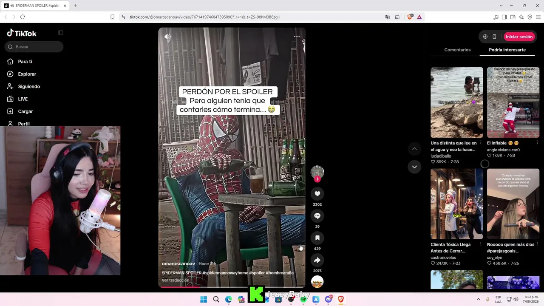This screenshot has height=306, width=544.
Task: Open the Brave Shields lion icon
Action: tap(410, 17)
